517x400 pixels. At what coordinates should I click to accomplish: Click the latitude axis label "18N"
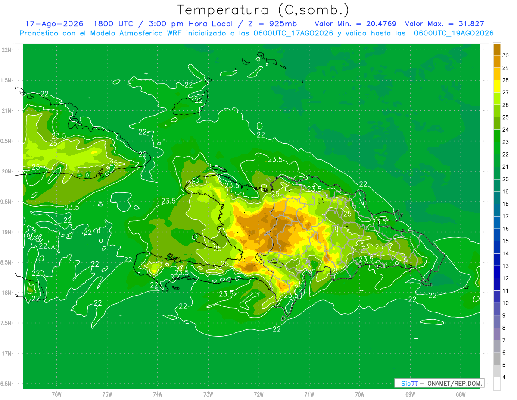pos(7,293)
